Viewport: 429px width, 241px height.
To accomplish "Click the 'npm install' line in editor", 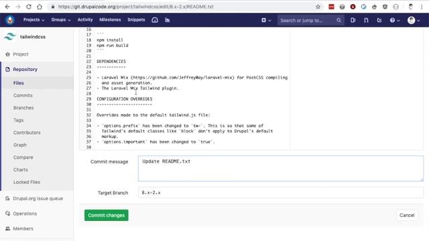I will click(110, 40).
